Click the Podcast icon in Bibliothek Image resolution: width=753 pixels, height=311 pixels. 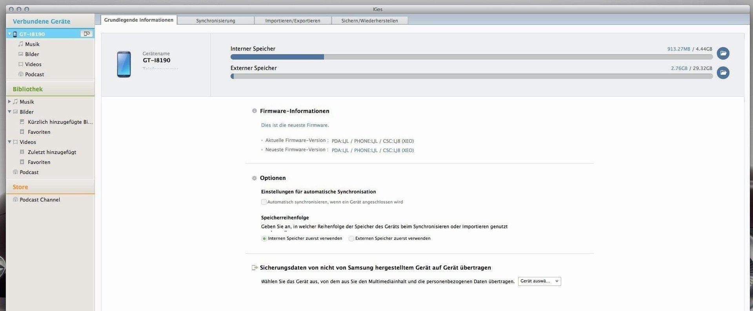[15, 172]
